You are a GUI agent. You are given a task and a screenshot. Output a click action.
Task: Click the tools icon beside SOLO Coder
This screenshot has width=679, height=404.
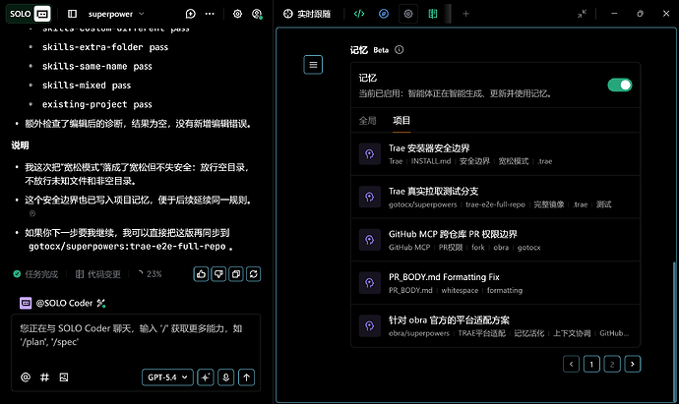(x=101, y=303)
